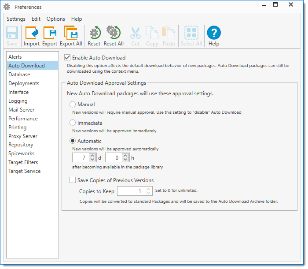This screenshot has height=269, width=308.
Task: Open the Settings menu
Action: 16,19
